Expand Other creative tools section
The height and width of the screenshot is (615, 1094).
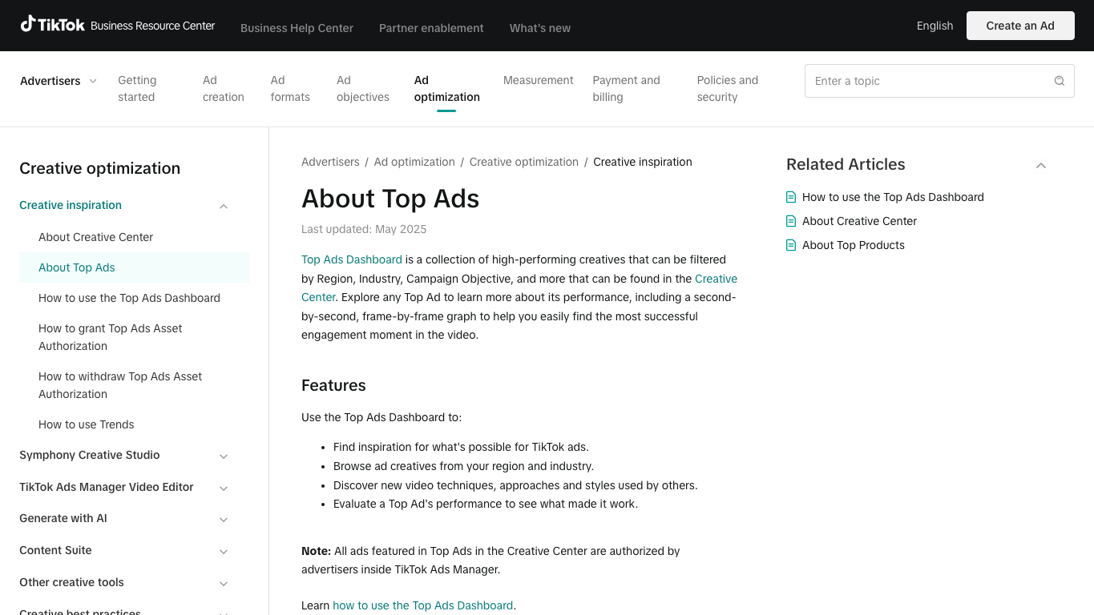pyautogui.click(x=224, y=583)
